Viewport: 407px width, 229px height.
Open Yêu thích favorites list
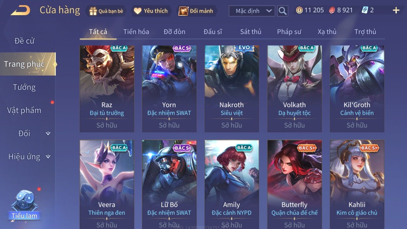(x=151, y=11)
